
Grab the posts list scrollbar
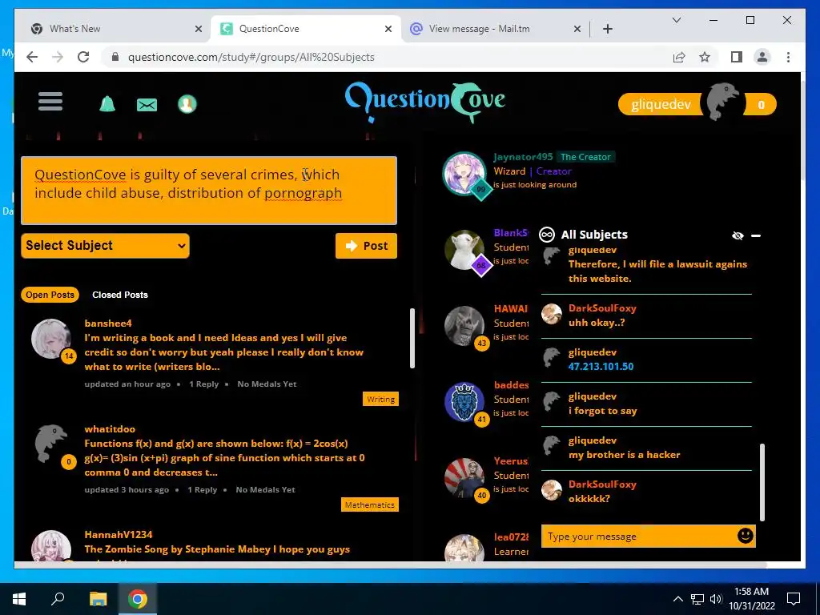pyautogui.click(x=412, y=339)
